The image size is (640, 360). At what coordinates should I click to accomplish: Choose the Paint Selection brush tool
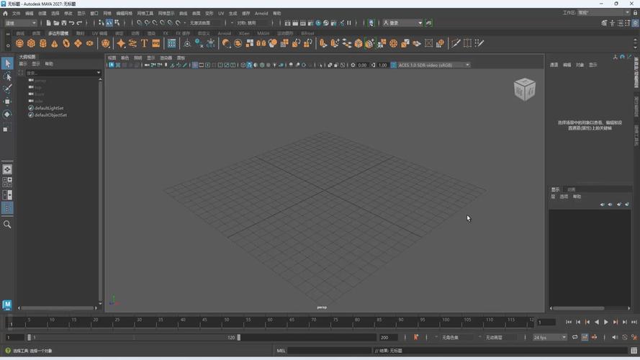point(7,89)
